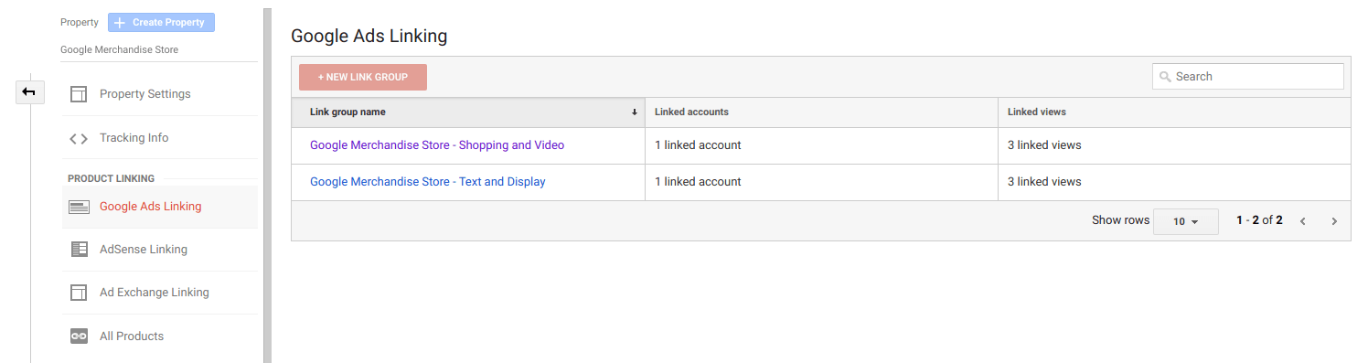1368x363 pixels.
Task: Focus the Search input field
Action: (1247, 77)
